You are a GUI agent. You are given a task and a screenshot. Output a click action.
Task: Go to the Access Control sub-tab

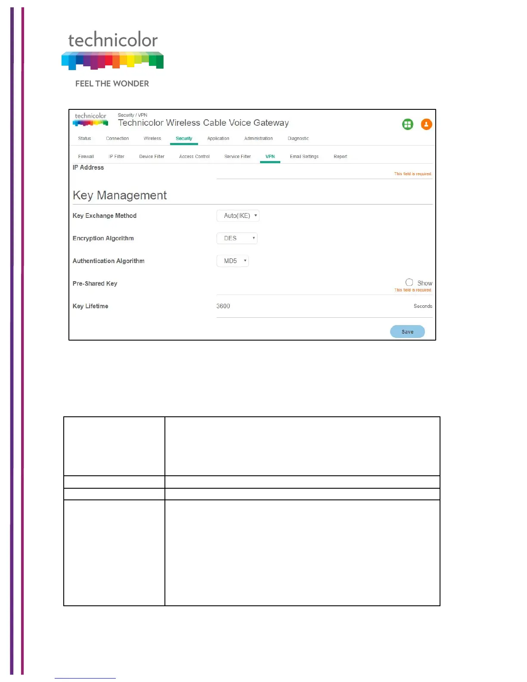tap(194, 157)
